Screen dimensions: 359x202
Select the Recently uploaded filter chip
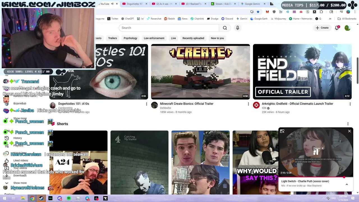(x=193, y=38)
